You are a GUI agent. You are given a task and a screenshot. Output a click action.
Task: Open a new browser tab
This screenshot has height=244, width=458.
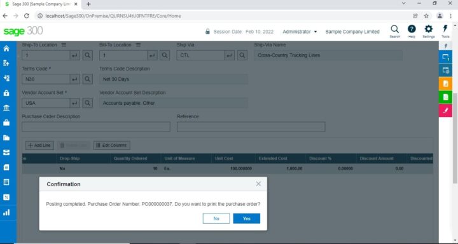point(88,4)
